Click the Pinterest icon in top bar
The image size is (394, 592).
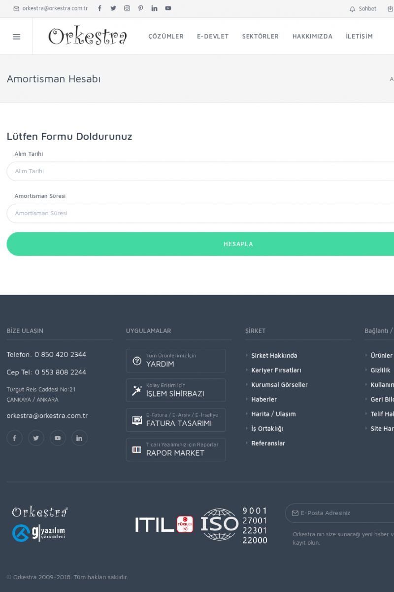tap(141, 8)
